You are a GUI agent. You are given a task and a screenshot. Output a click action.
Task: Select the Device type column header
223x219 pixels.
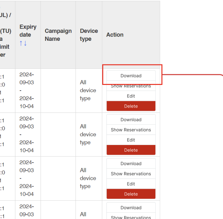pos(89,35)
